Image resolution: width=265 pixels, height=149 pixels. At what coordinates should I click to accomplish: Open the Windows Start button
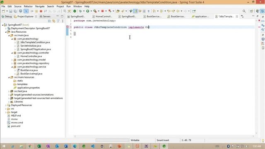coord(4,146)
